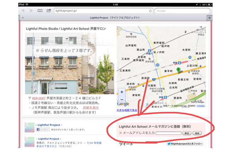The height and width of the screenshot is (155, 226).
Task: Tap the Wi-Fi status icon
Action: click(x=27, y=5)
